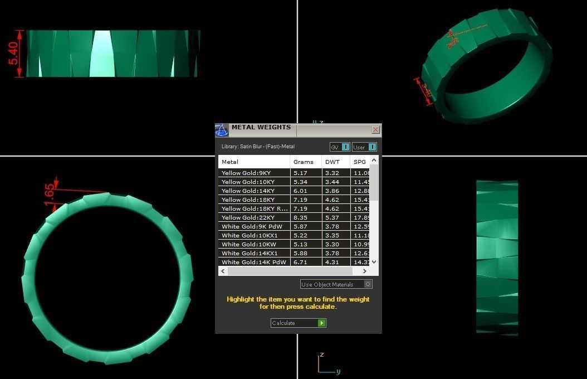The width and height of the screenshot is (587, 379).
Task: Click the Grams column header
Action: pos(306,162)
